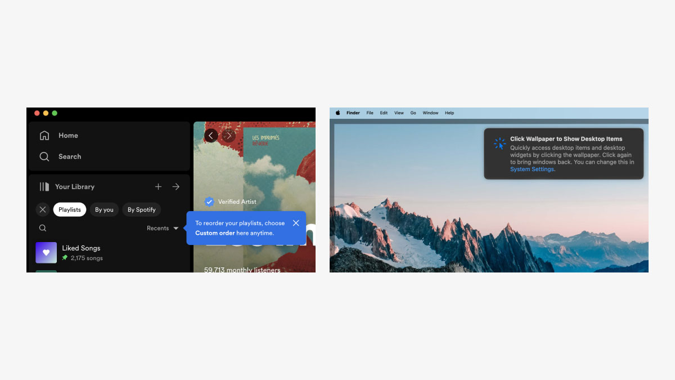Image resolution: width=675 pixels, height=380 pixels.
Task: Navigate back with the left arrow
Action: (x=211, y=136)
